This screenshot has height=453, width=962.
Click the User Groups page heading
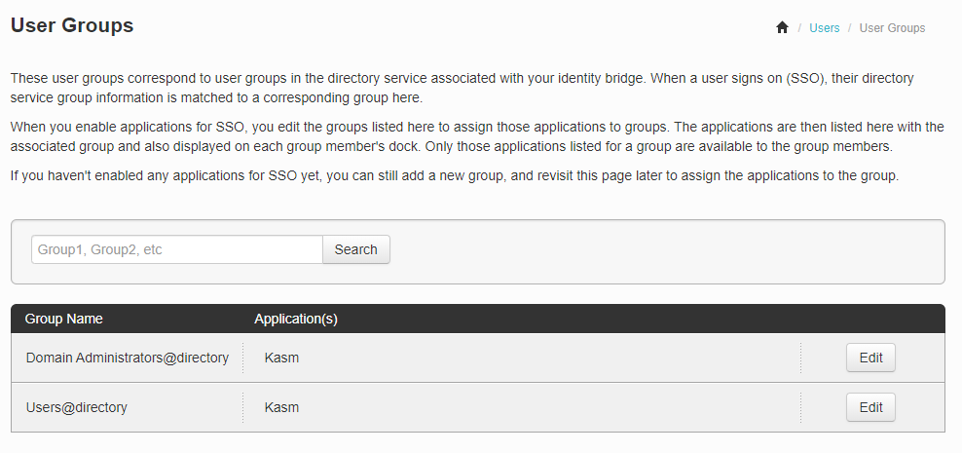[72, 25]
